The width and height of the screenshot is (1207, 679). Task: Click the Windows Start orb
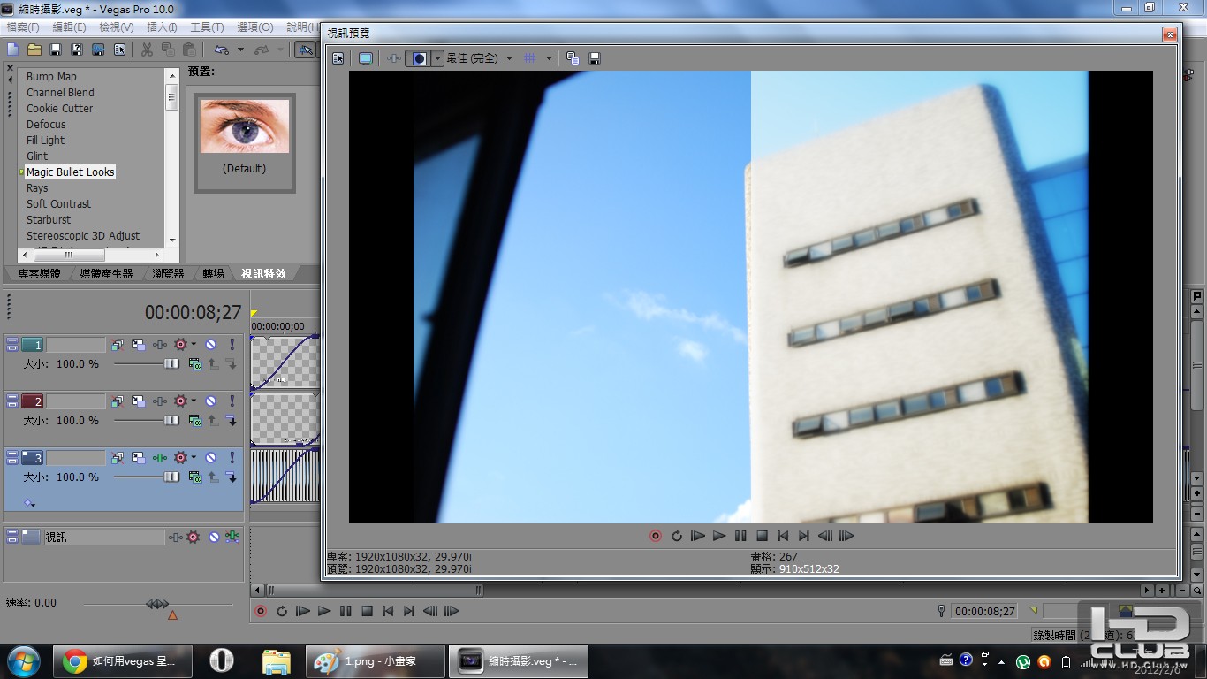[23, 661]
